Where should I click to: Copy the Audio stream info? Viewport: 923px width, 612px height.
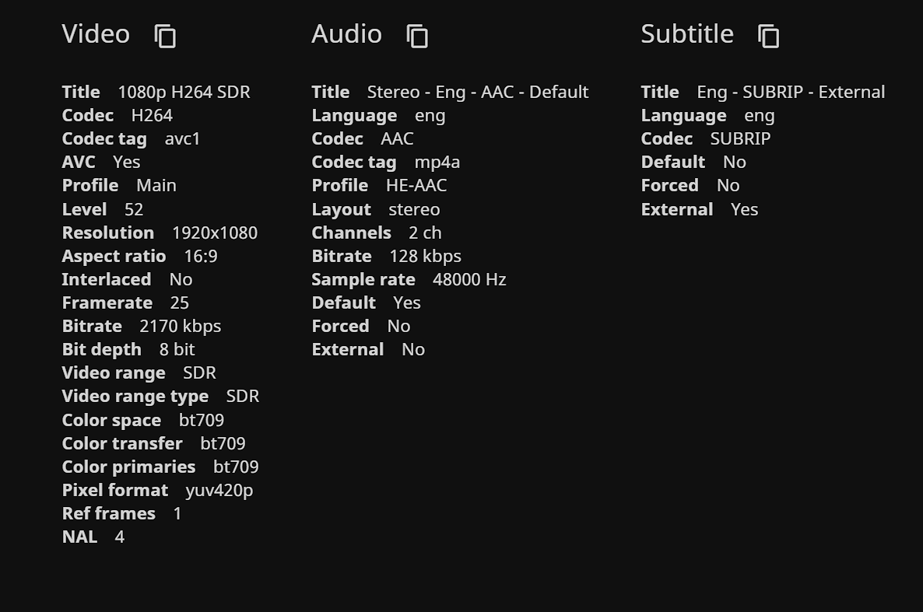[417, 36]
